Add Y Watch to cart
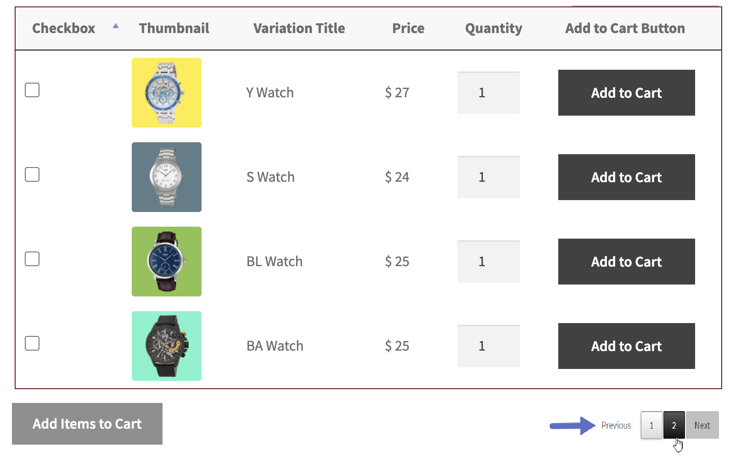This screenshot has width=741, height=469. click(x=626, y=93)
